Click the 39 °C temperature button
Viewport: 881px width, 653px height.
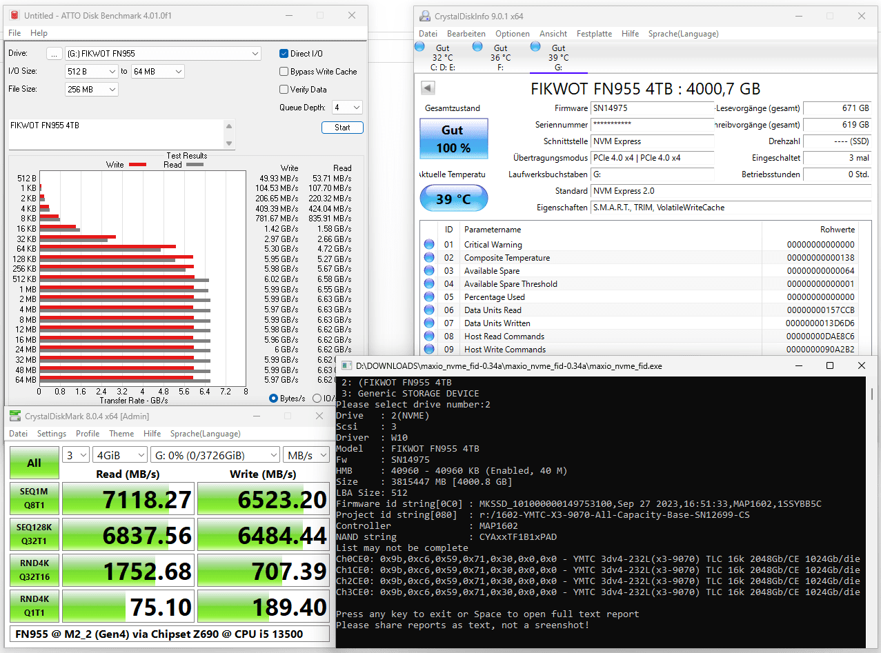tap(453, 199)
